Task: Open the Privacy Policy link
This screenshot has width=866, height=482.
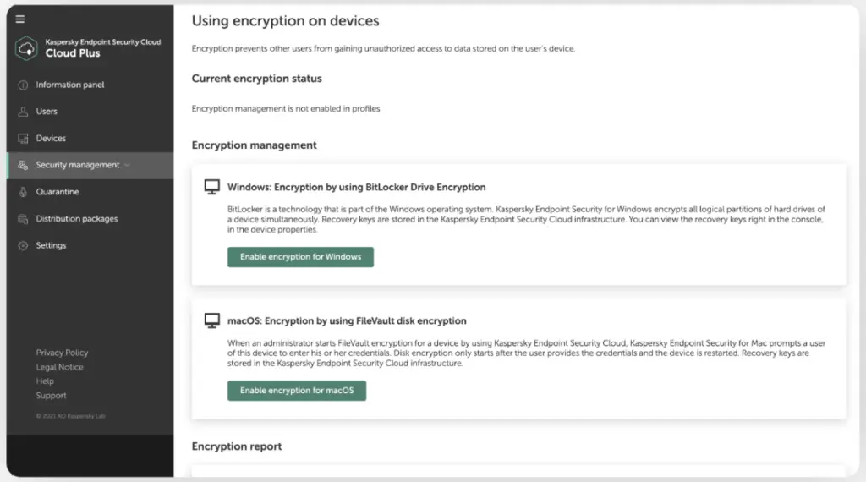Action: click(x=62, y=353)
